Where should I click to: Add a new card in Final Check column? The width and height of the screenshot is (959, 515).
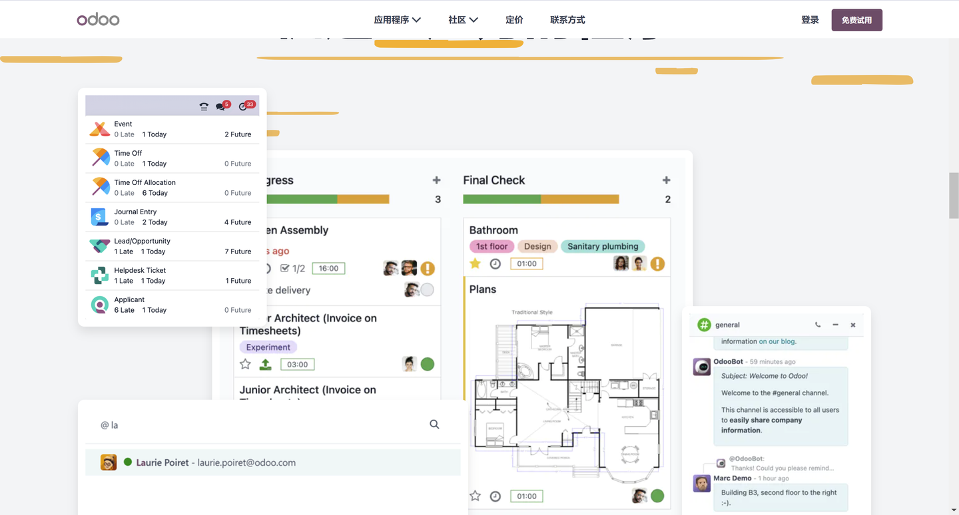pos(666,180)
